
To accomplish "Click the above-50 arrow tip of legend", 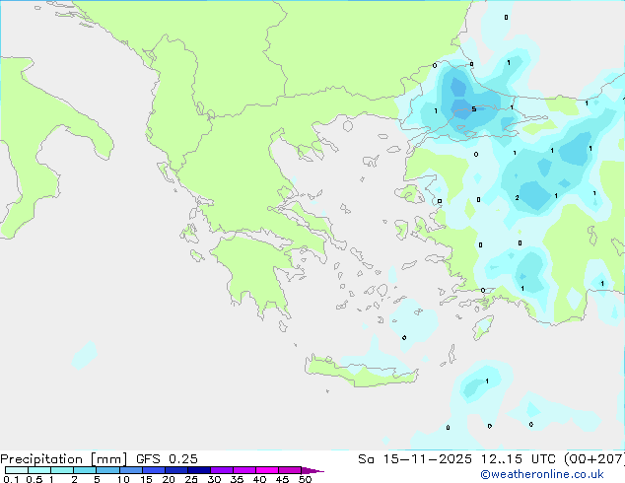I will 312,470.
